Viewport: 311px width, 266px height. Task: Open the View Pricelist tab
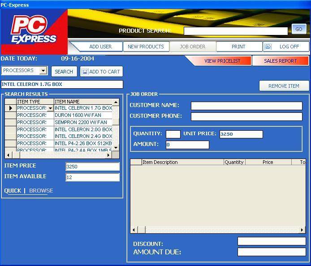coord(222,61)
